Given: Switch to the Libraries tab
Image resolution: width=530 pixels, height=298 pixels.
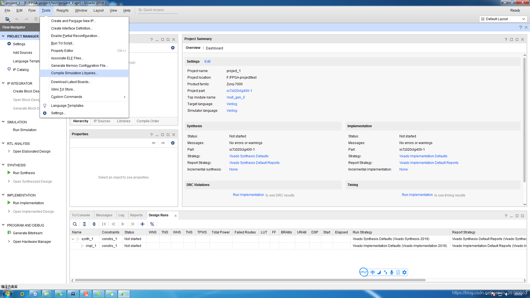Looking at the screenshot, I should 123,121.
